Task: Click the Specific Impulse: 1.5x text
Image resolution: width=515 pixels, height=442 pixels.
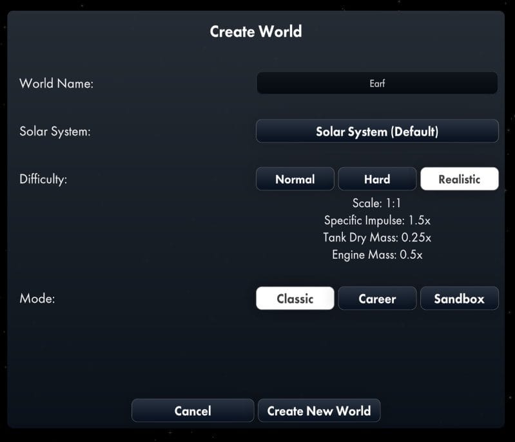Action: click(377, 221)
